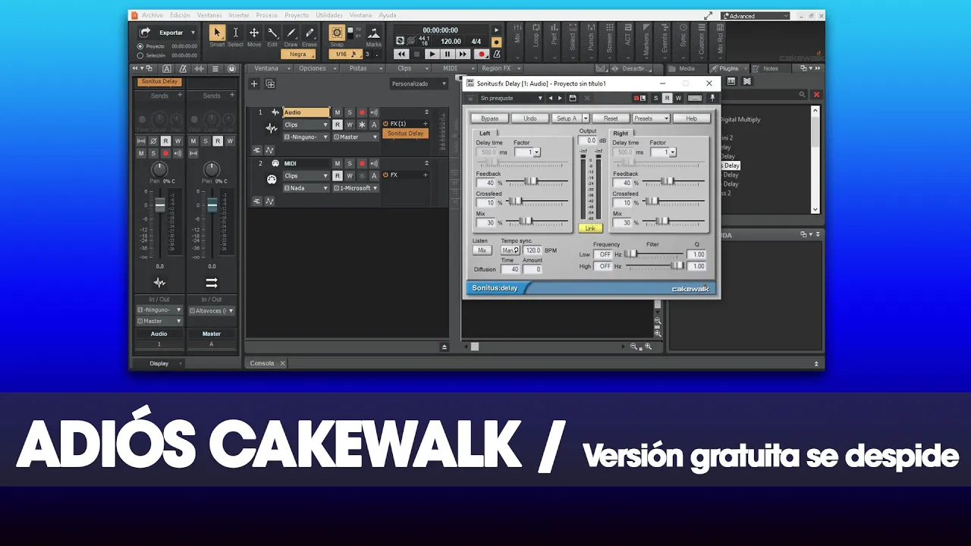Click the Listen Mix button
Viewport: 971px width, 546px height.
(x=482, y=250)
